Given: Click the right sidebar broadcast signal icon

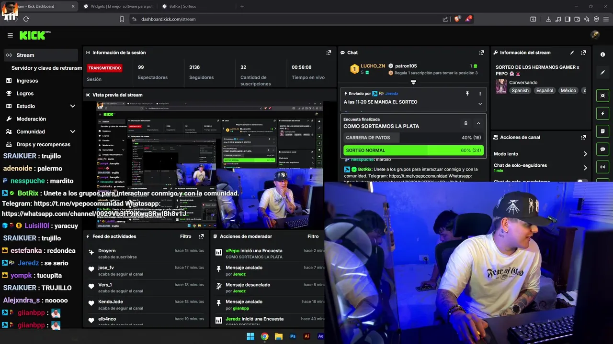Looking at the screenshot, I should pos(602,167).
